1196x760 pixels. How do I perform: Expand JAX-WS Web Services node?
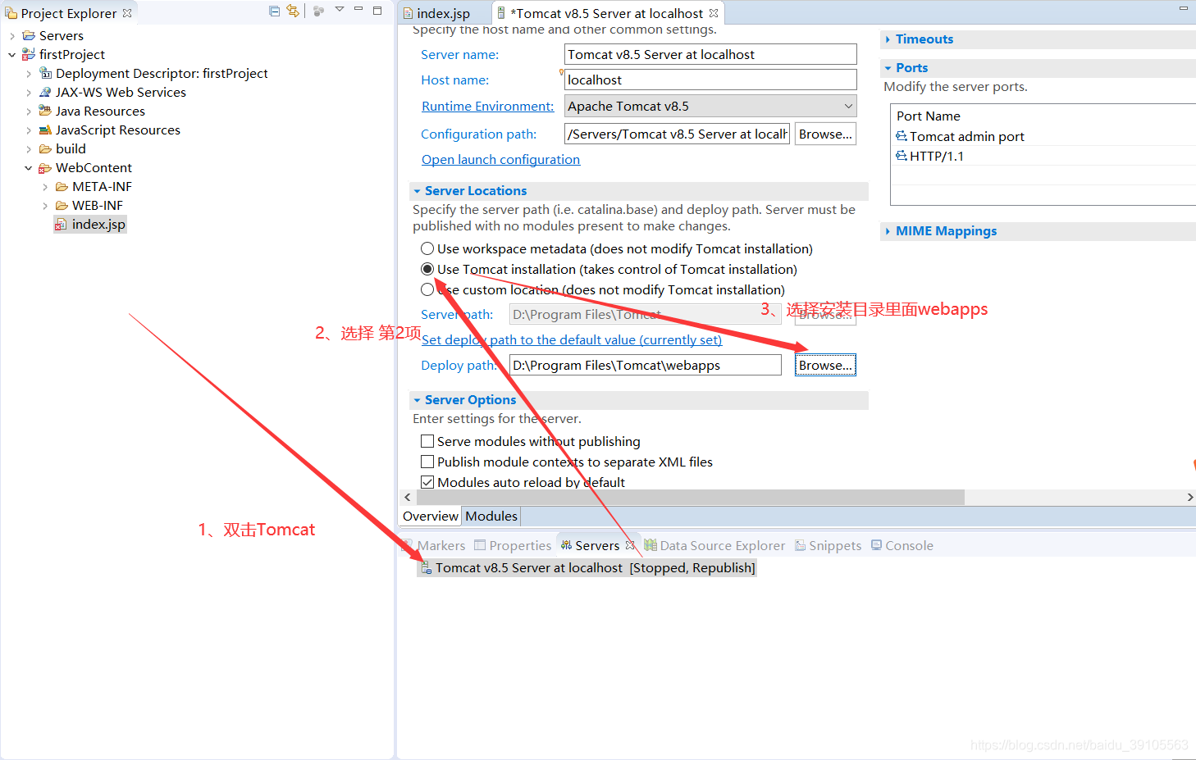click(x=29, y=93)
